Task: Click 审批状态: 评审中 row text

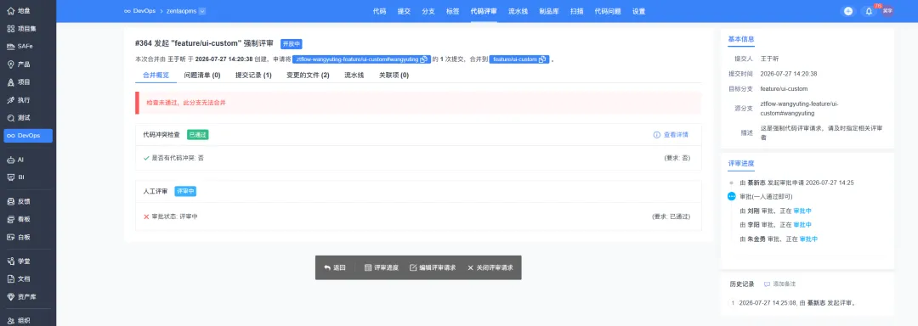Action: point(174,216)
